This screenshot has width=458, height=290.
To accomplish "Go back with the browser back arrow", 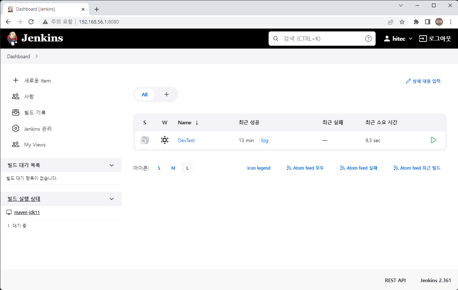I will pos(8,22).
